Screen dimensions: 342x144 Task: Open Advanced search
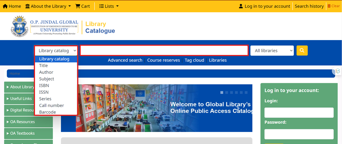click(125, 60)
